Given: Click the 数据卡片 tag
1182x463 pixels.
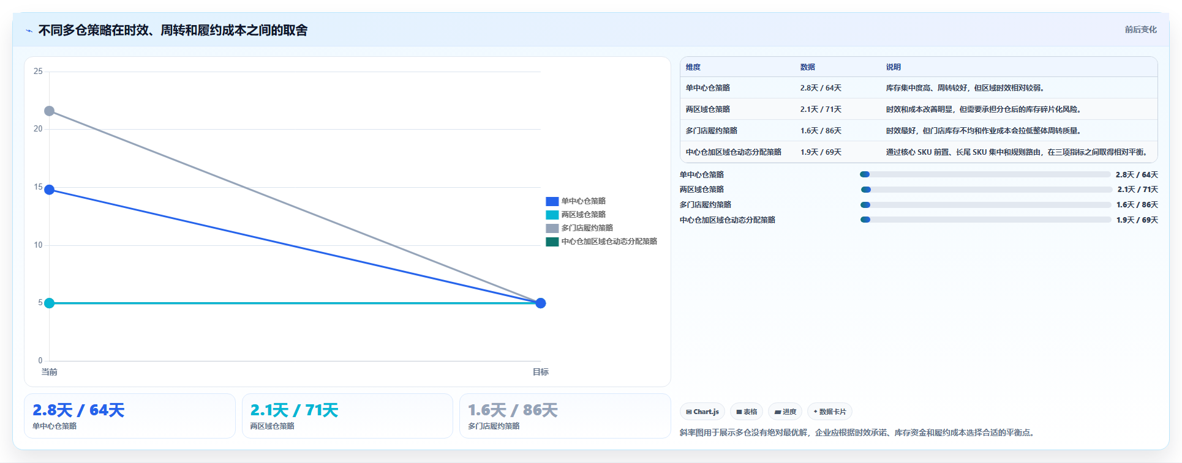Looking at the screenshot, I should coord(830,412).
